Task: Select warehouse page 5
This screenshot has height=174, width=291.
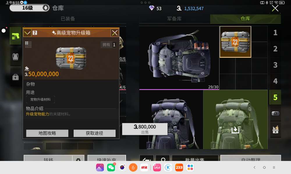Action: [x=275, y=97]
